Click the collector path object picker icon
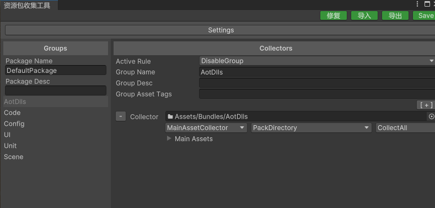435x208 pixels. (x=431, y=116)
